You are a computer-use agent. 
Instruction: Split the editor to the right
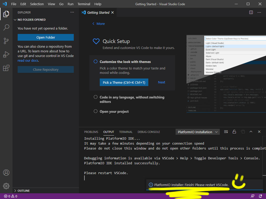tap(251, 12)
